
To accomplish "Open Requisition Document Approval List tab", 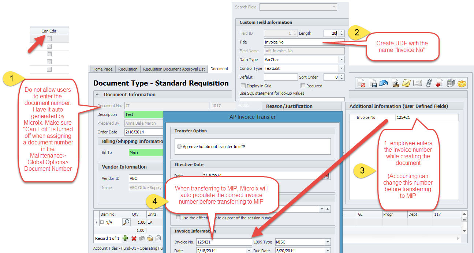I will tap(174, 69).
